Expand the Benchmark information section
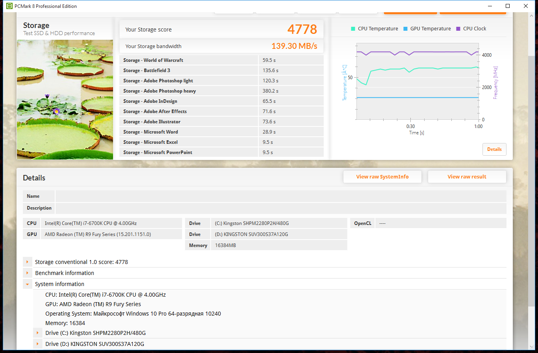The height and width of the screenshot is (353, 538). click(28, 273)
